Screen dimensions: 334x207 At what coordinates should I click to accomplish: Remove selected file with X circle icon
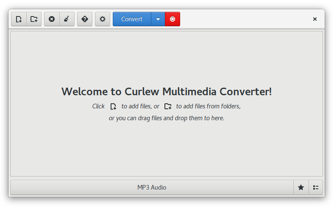[x=52, y=19]
